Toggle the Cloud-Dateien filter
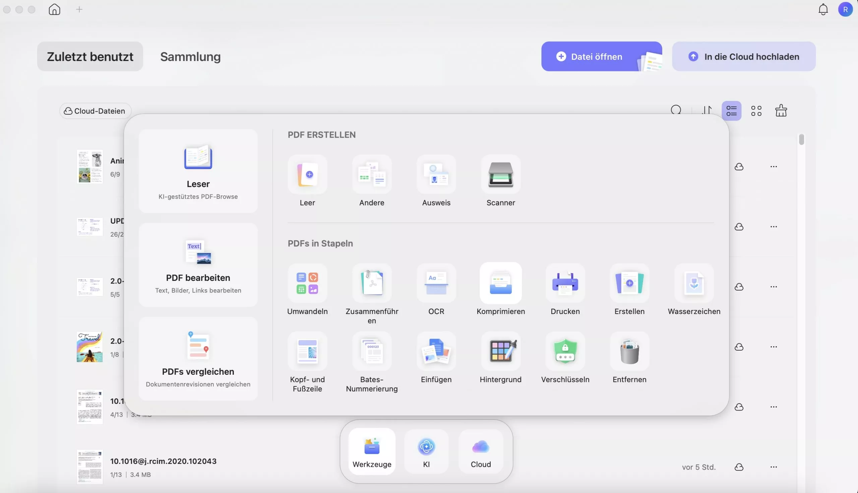Screen dimensions: 858x493 pos(95,111)
